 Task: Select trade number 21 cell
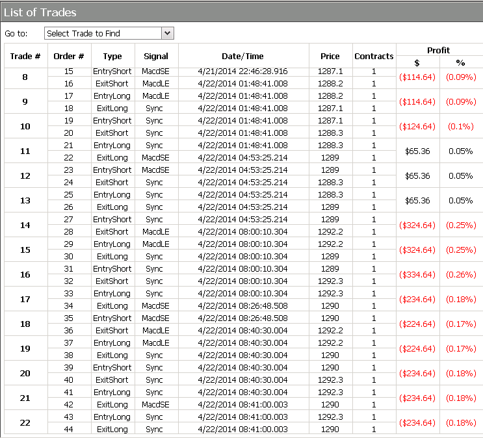25,398
